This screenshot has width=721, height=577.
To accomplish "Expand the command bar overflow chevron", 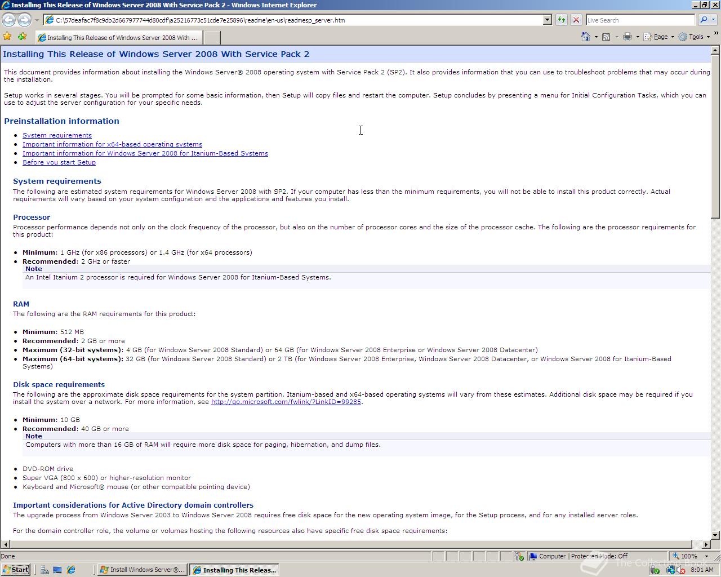I will pyautogui.click(x=716, y=34).
